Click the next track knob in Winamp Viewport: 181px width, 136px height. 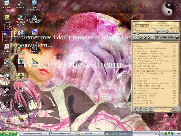coord(152,37)
